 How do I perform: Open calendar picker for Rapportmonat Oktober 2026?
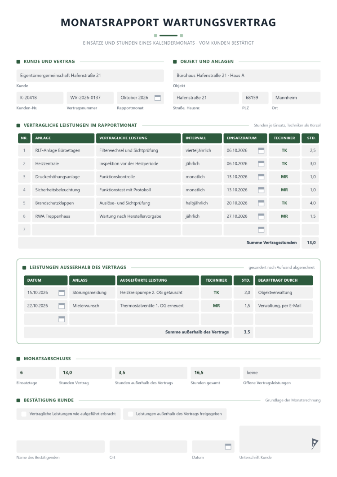tap(157, 98)
